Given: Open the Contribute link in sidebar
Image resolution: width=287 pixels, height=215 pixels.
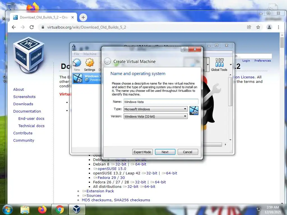Looking at the screenshot, I should coord(23,133).
